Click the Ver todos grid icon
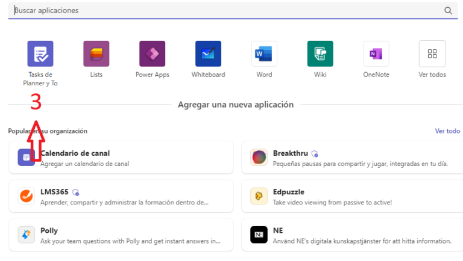This screenshot has width=463, height=261. pyautogui.click(x=432, y=54)
